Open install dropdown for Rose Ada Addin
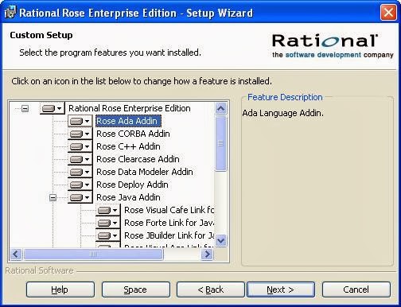This screenshot has height=307, width=401. 80,121
